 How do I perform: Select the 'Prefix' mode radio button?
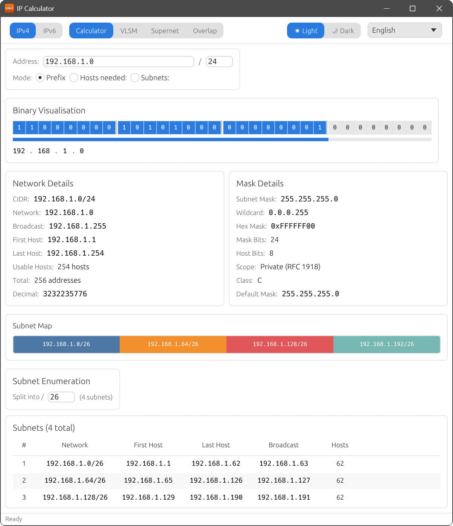(40, 78)
